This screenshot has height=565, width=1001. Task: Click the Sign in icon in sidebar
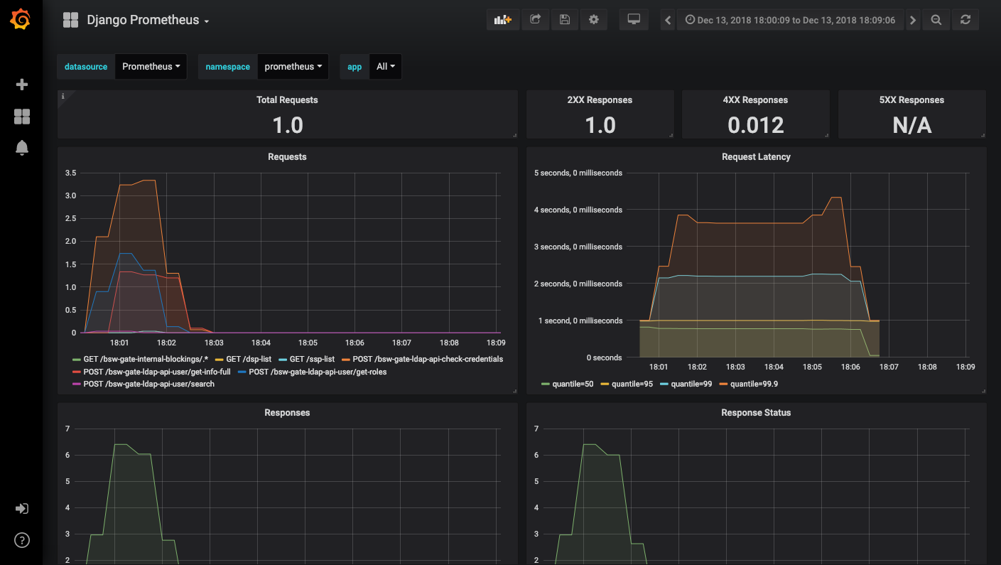(x=21, y=509)
